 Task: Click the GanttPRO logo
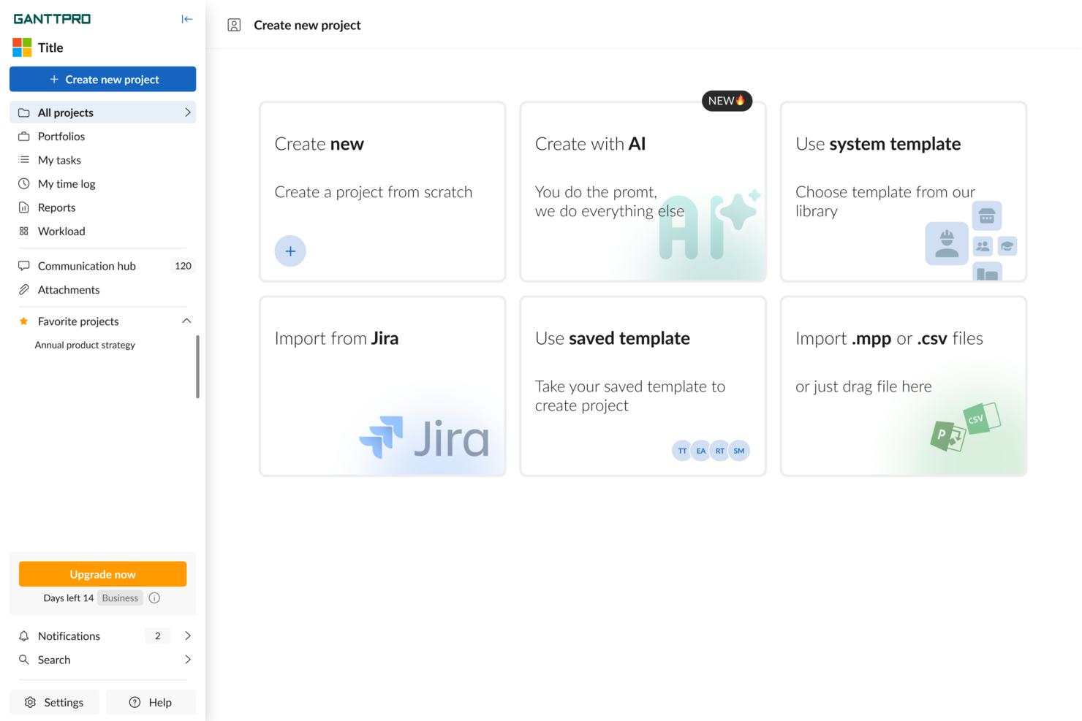click(x=52, y=19)
